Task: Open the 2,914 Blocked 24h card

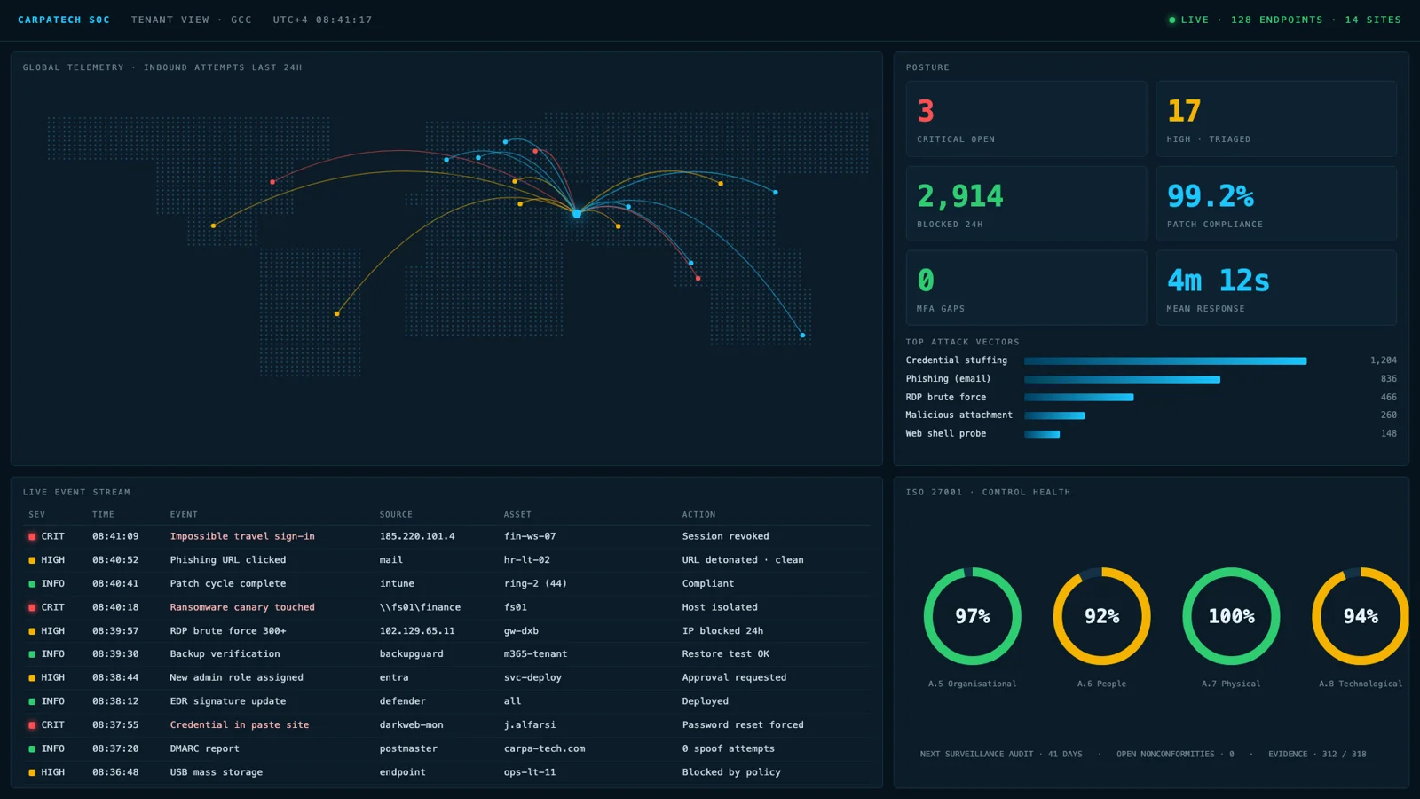Action: (x=1026, y=203)
